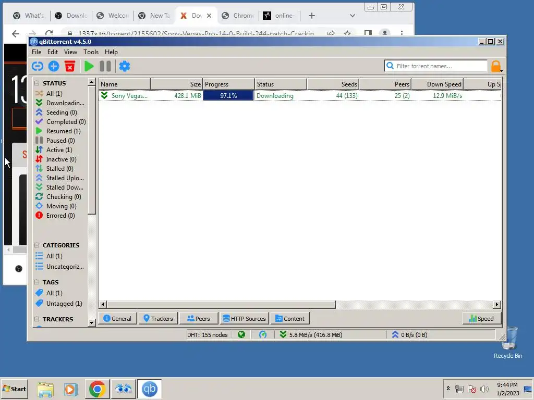The width and height of the screenshot is (534, 400).
Task: Click the Add Torrent Link toolbar icon
Action: point(38,66)
